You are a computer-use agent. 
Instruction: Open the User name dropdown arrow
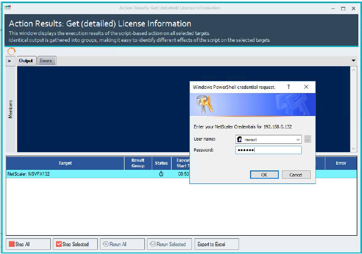(298, 140)
